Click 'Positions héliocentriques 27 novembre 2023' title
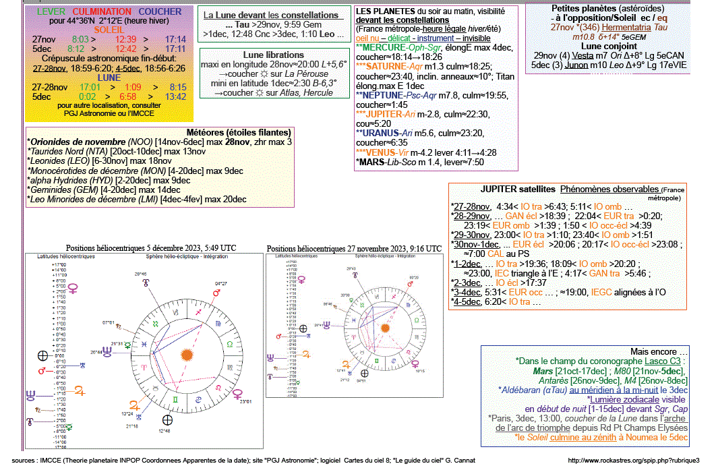 pyautogui.click(x=355, y=249)
